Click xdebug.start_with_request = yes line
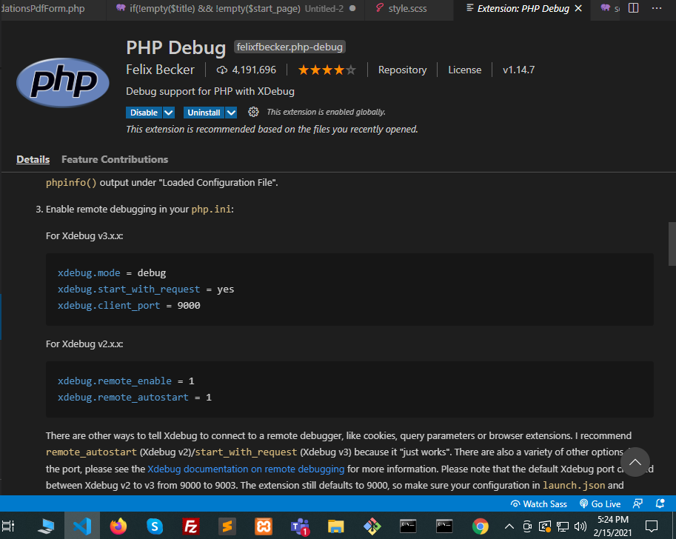The height and width of the screenshot is (539, 676). [146, 289]
